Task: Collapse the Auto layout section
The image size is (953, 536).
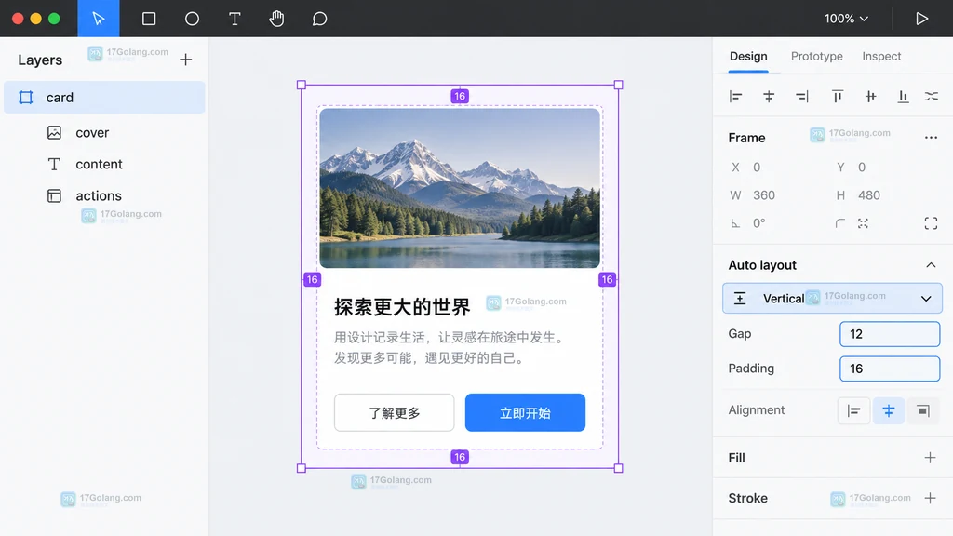Action: (x=931, y=265)
